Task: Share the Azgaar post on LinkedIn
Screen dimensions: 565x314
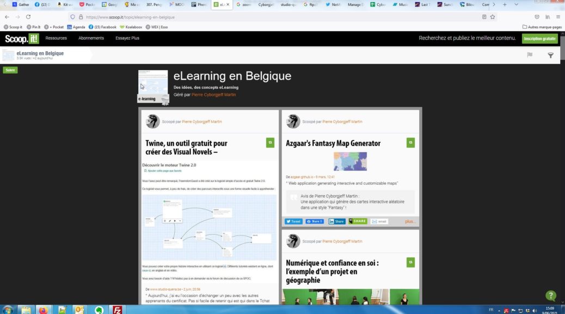Action: (337, 221)
